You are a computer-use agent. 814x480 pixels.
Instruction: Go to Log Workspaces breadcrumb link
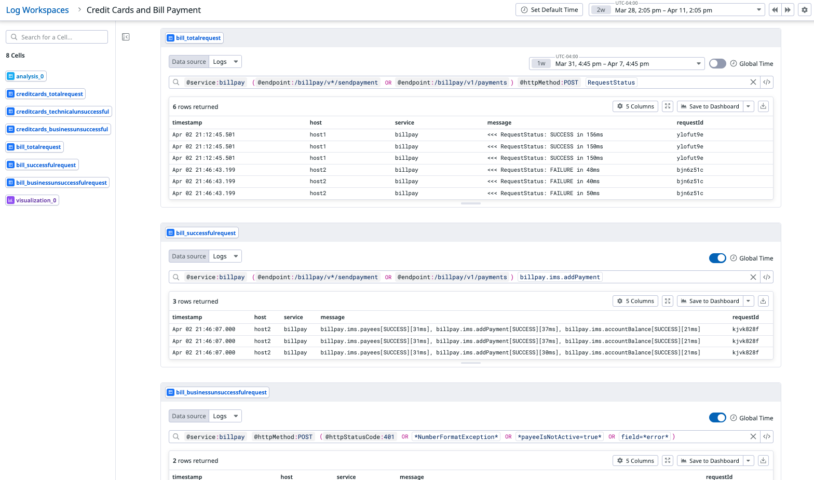(x=37, y=10)
